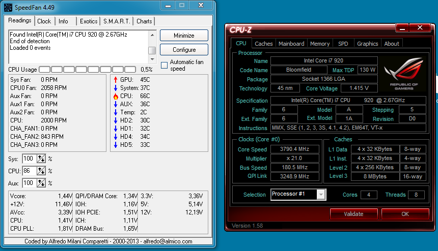Click the blue arrow beside HD5 temperature

(115, 145)
